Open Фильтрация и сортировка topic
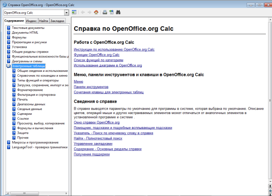 tap(36, 95)
